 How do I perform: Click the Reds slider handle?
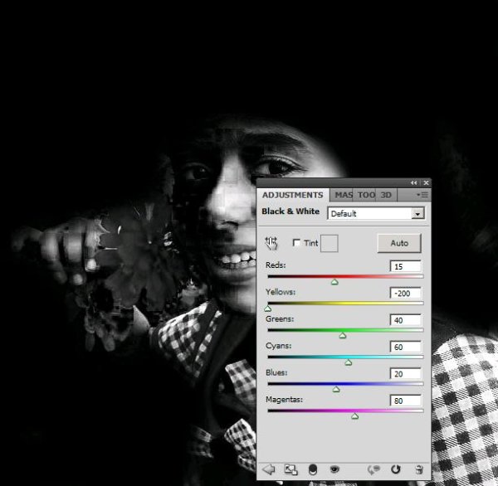pos(334,282)
